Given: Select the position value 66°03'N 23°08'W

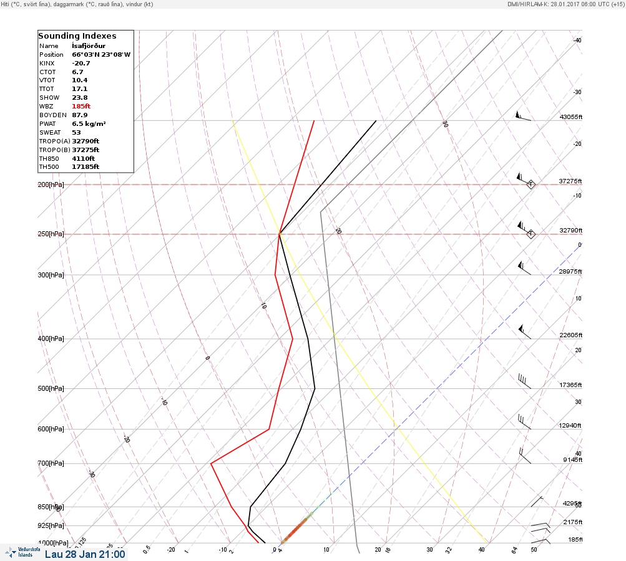Looking at the screenshot, I should [101, 55].
